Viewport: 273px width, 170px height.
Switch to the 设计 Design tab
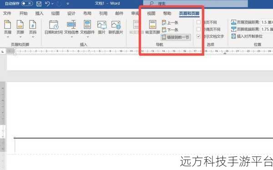point(71,13)
